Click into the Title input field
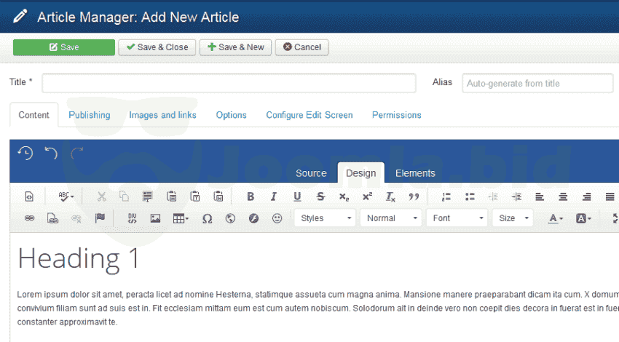619x342 pixels. coord(229,83)
